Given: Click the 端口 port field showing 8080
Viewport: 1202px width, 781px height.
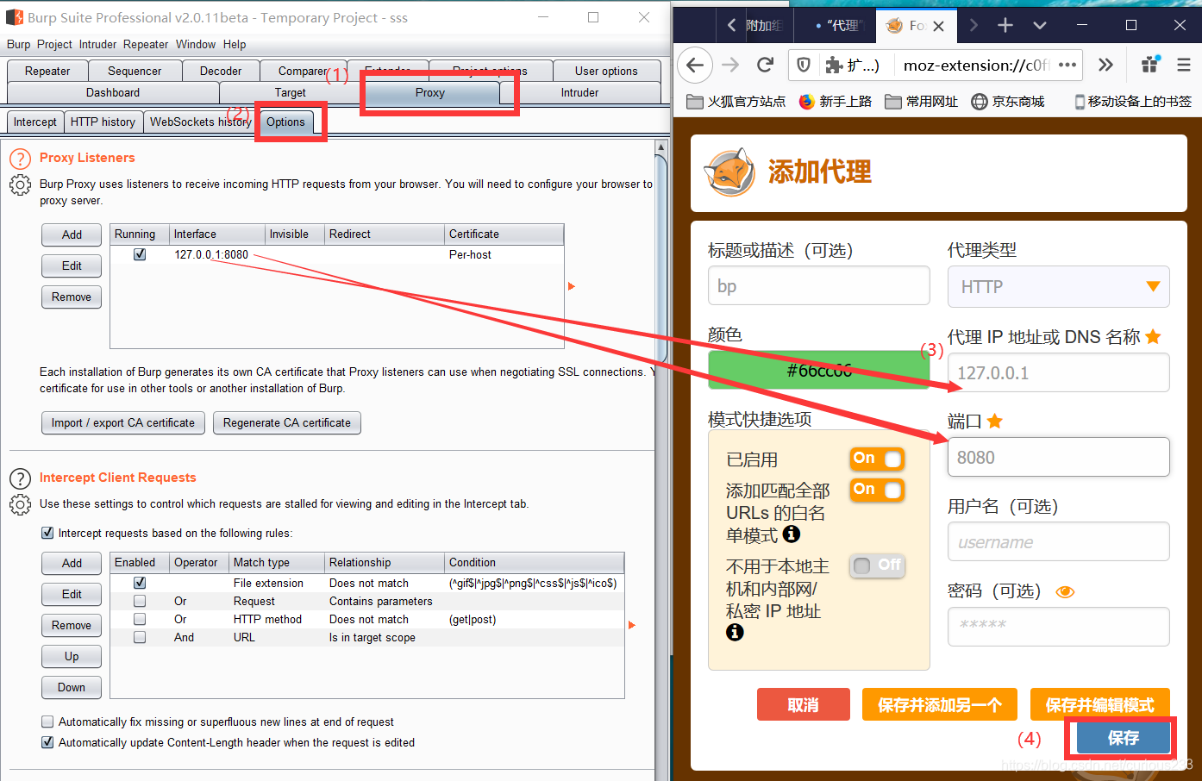Looking at the screenshot, I should coord(1058,457).
